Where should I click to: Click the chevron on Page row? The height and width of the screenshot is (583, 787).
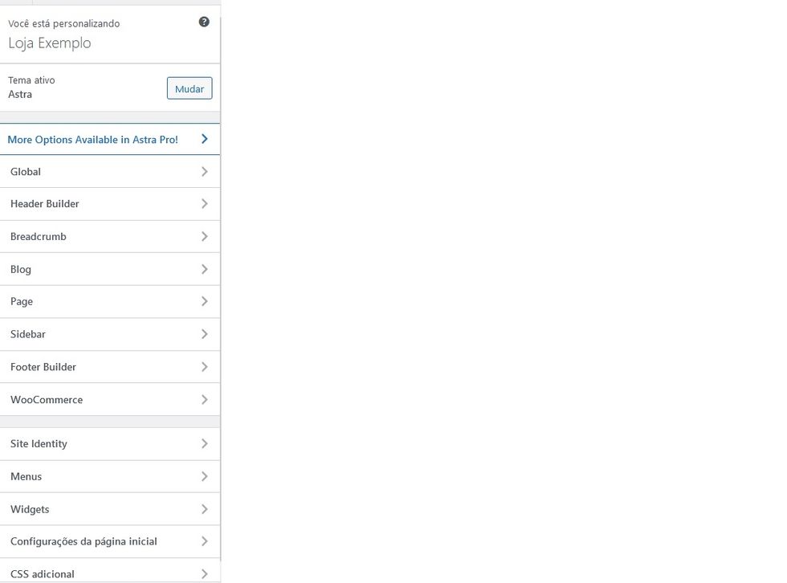pyautogui.click(x=204, y=301)
